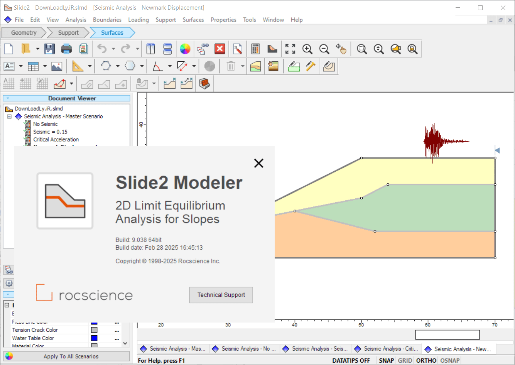
Task: Open the dropdown arrow next to the folder icon
Action: (37, 49)
